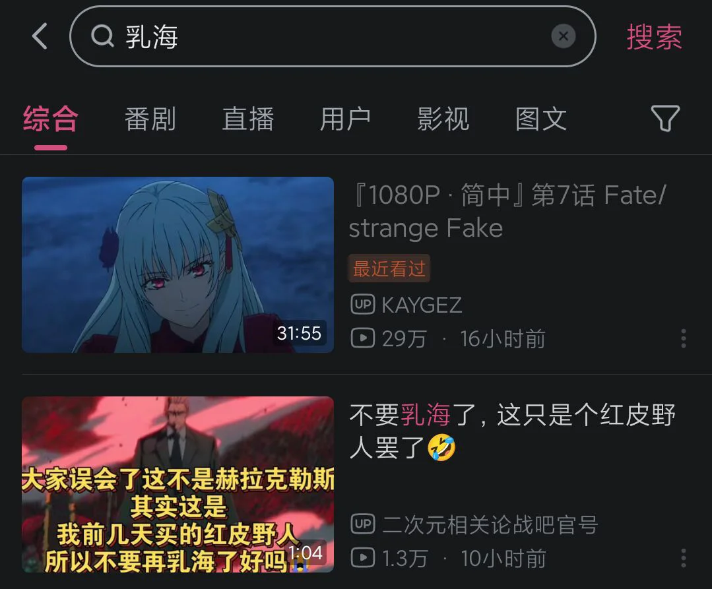Click the magnifier icon in the search bar

[x=102, y=36]
